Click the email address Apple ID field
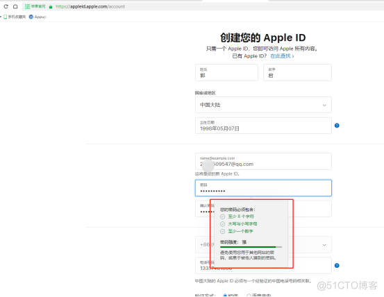 (263, 161)
